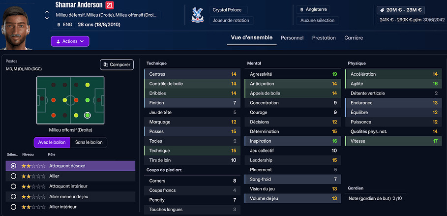Click the Dribbles attribute row
This screenshot has height=216, width=447.
coord(192,93)
